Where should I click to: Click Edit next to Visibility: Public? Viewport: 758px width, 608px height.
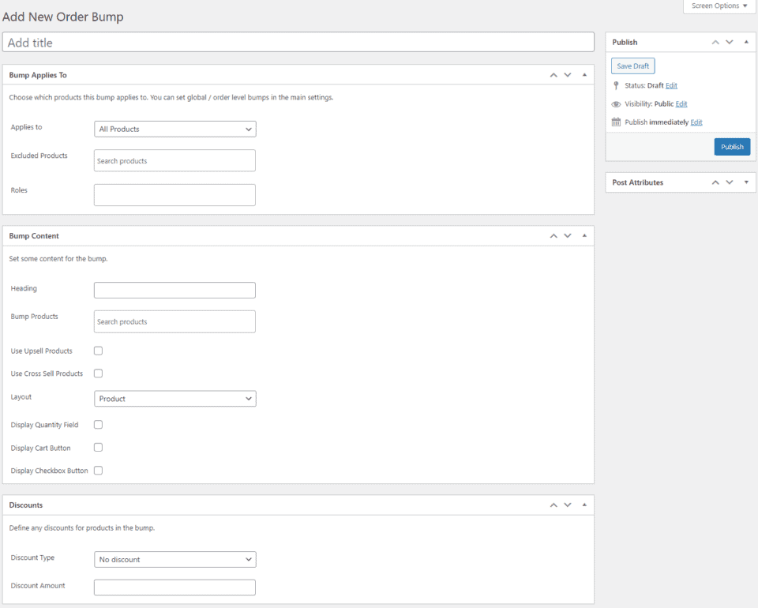click(681, 103)
